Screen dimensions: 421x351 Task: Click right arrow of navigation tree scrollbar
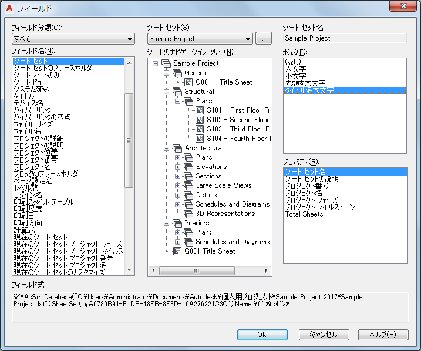point(267,271)
